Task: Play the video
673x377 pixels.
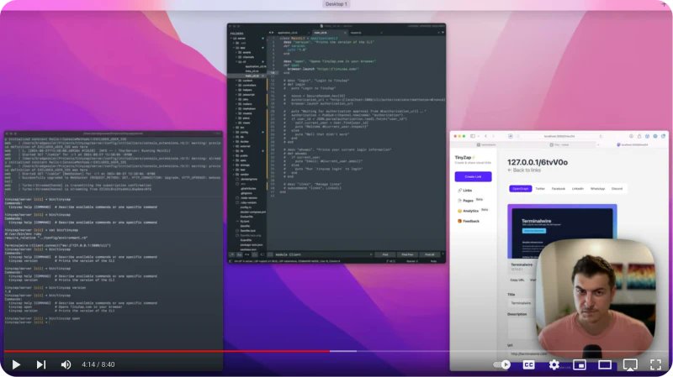Action: (x=16, y=364)
